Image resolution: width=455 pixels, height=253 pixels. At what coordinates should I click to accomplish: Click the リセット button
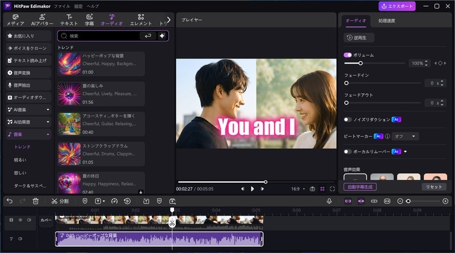tap(434, 187)
